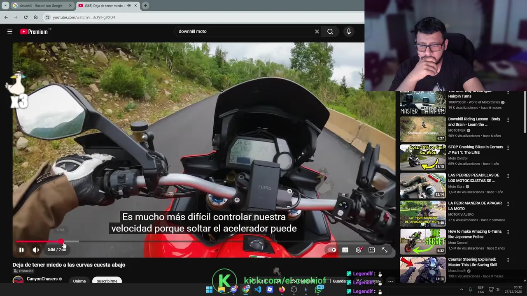Image resolution: width=527 pixels, height=296 pixels.
Task: Click the 'Traducido' translated label
Action: coord(23,271)
